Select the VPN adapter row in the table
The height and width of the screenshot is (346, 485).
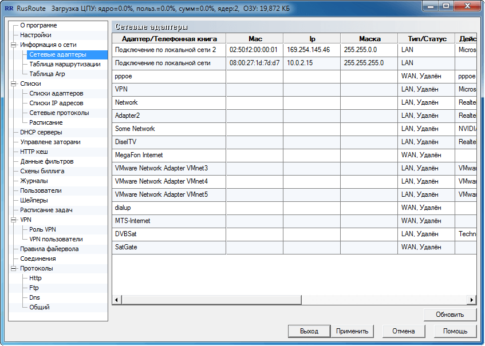pyautogui.click(x=294, y=90)
